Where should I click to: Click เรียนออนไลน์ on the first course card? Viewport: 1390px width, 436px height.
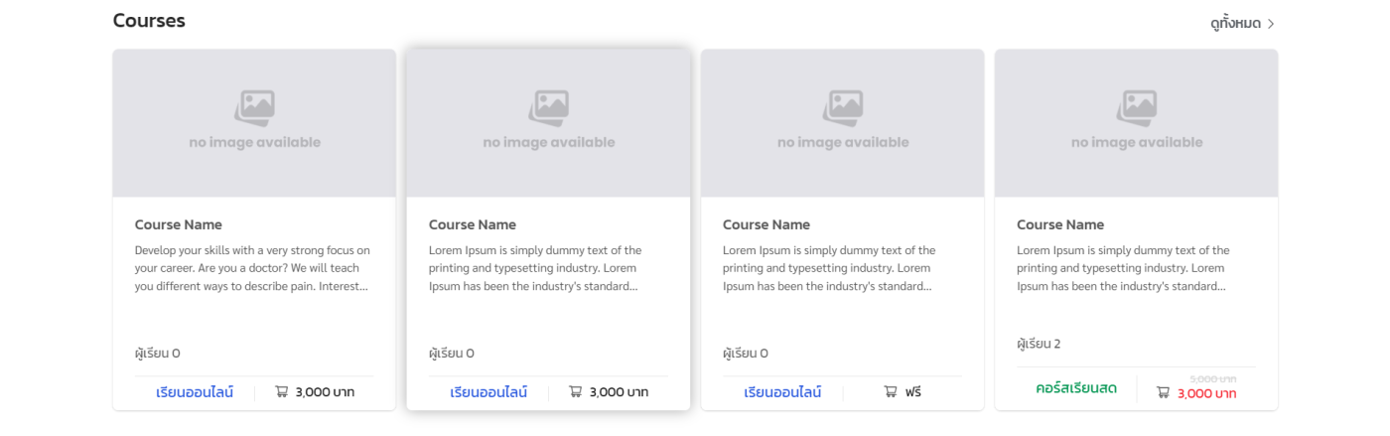click(x=195, y=392)
